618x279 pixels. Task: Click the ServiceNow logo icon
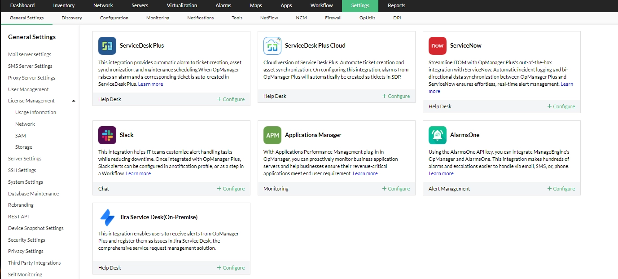pyautogui.click(x=438, y=46)
